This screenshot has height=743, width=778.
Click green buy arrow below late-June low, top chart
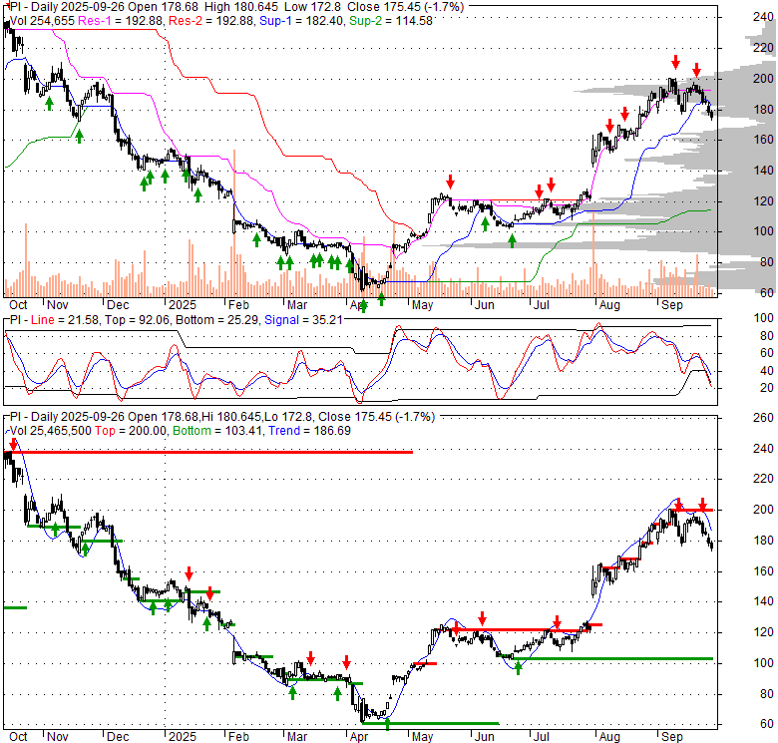point(512,240)
